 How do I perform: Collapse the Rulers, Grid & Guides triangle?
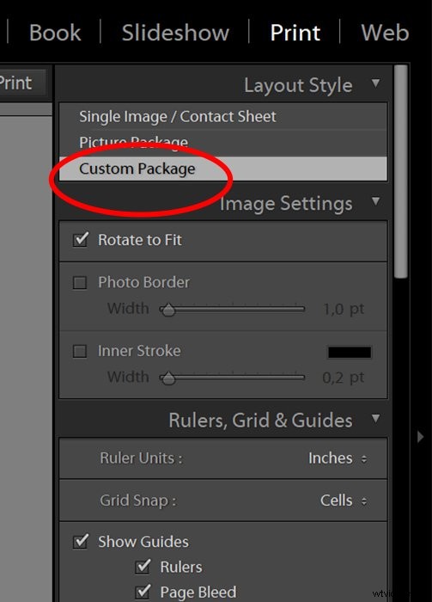(x=375, y=419)
